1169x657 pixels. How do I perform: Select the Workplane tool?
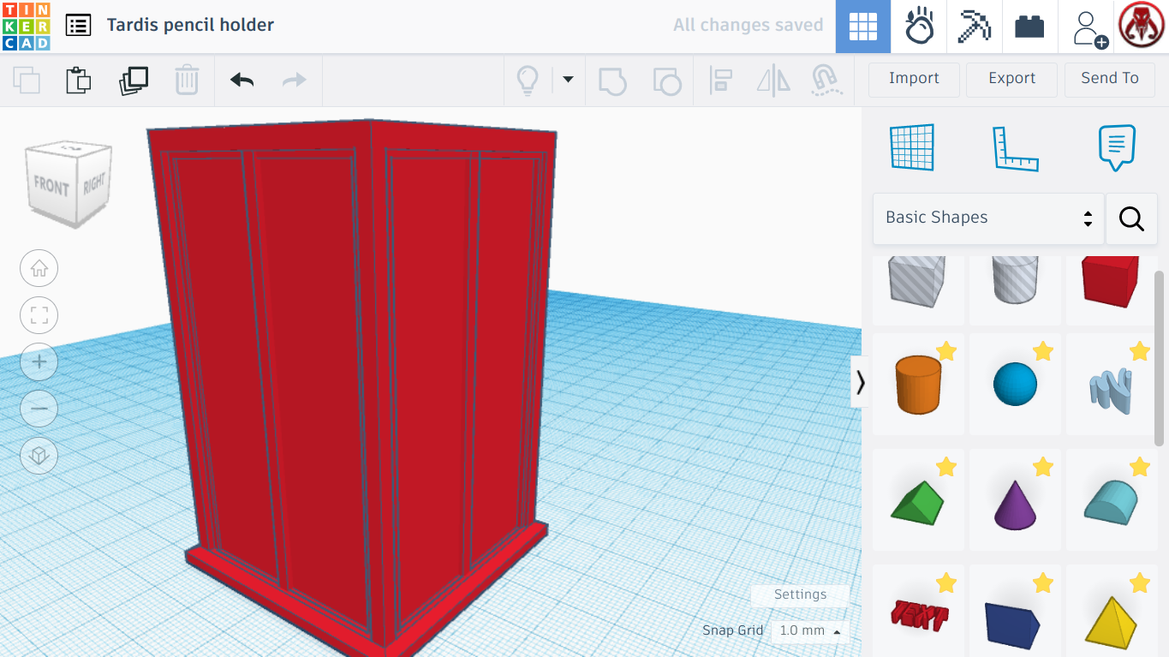[x=912, y=147]
